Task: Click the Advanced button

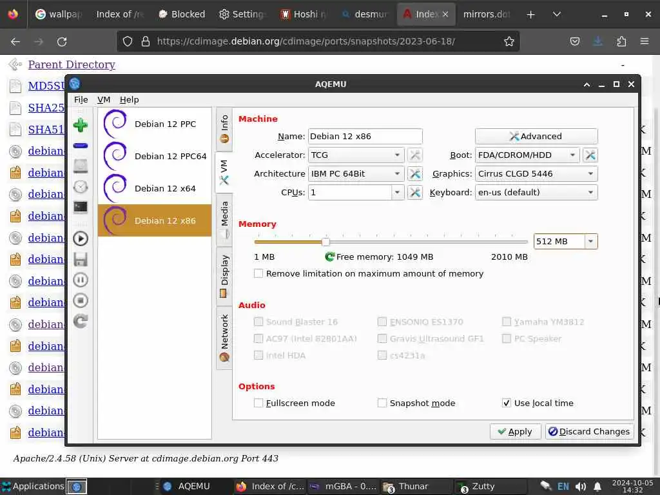Action: 536,137
